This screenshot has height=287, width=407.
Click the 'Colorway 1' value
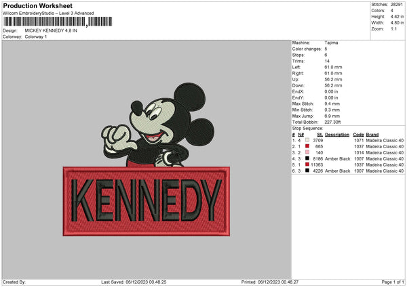click(x=36, y=37)
